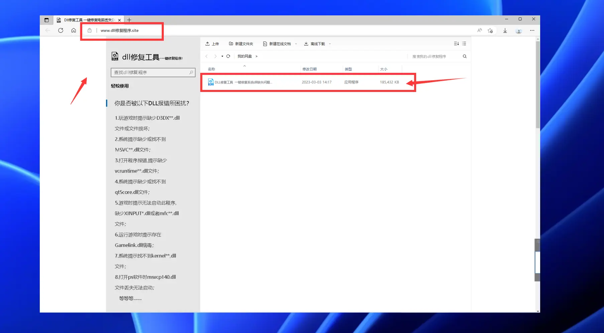
Task: Open browser settings and more menu
Action: [x=532, y=30]
